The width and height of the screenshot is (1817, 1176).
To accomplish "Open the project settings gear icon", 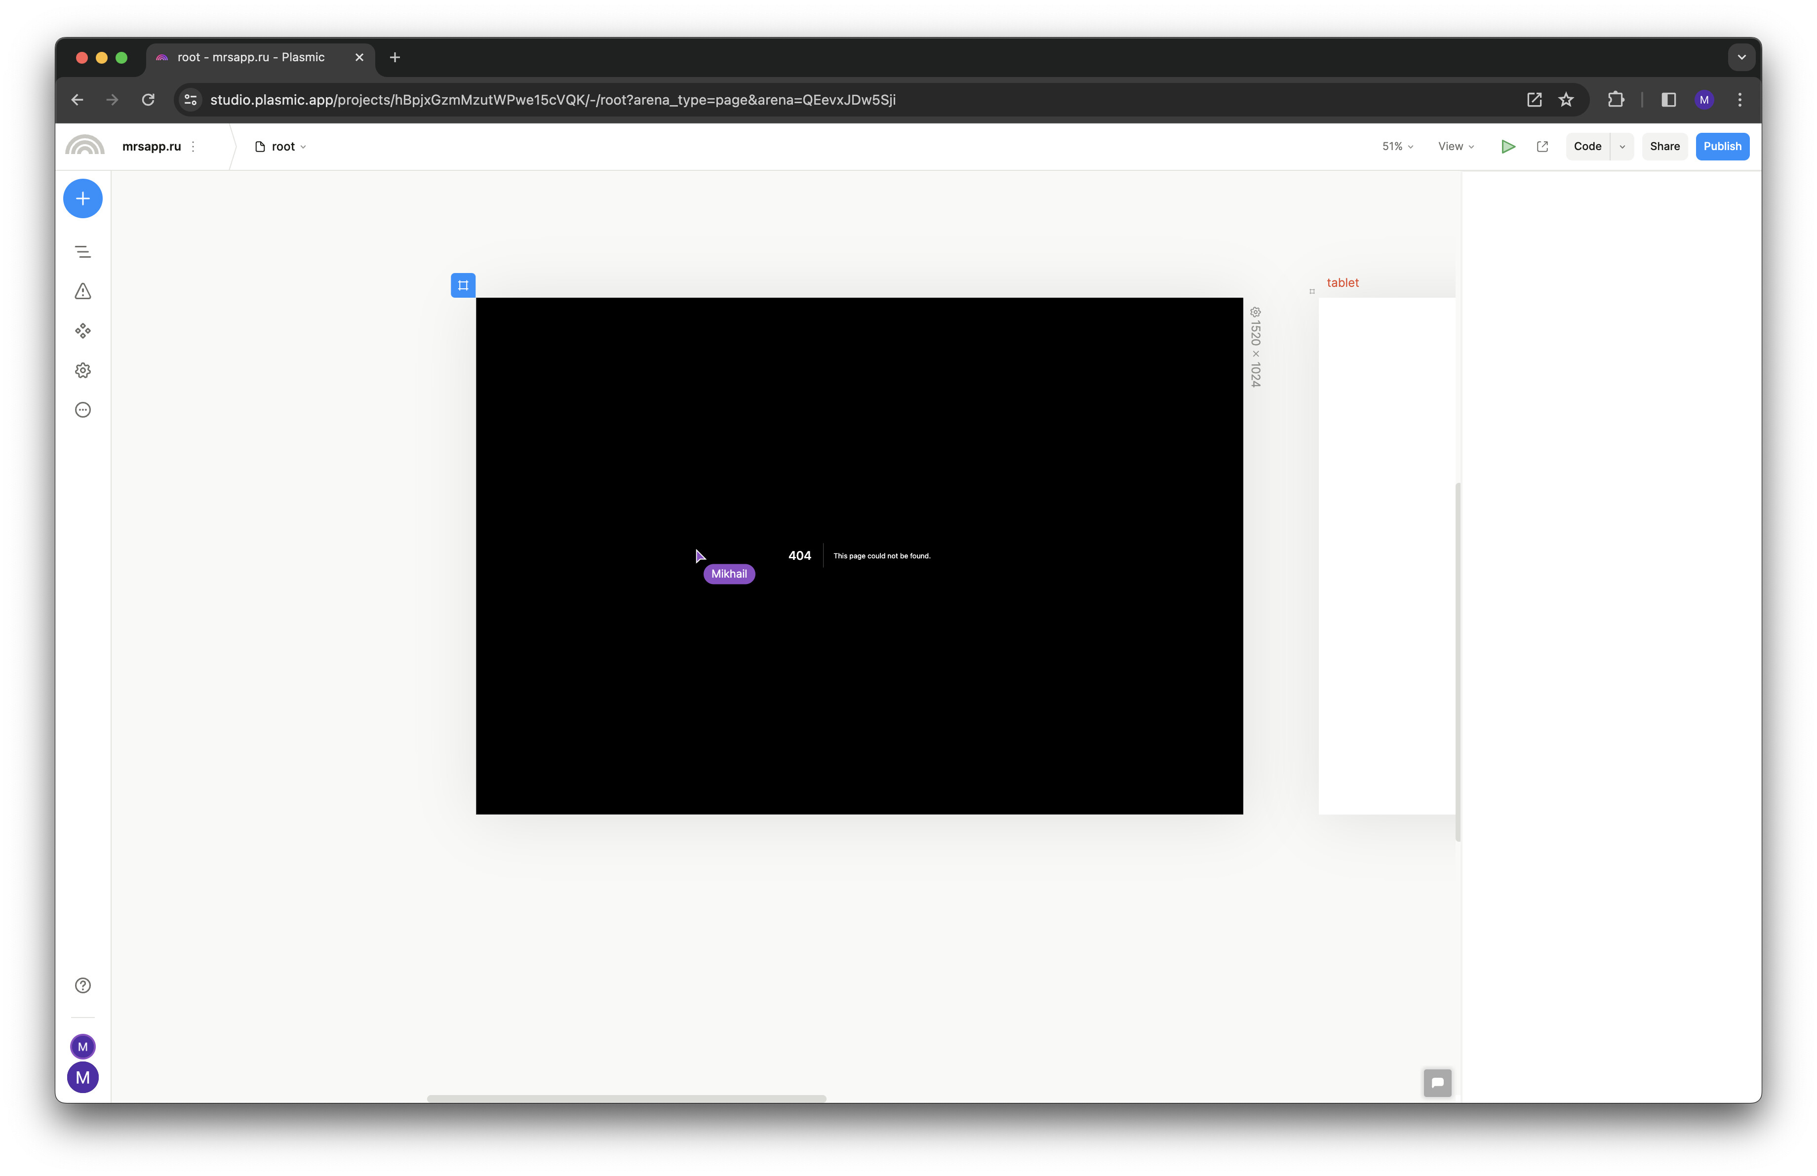I will [82, 370].
